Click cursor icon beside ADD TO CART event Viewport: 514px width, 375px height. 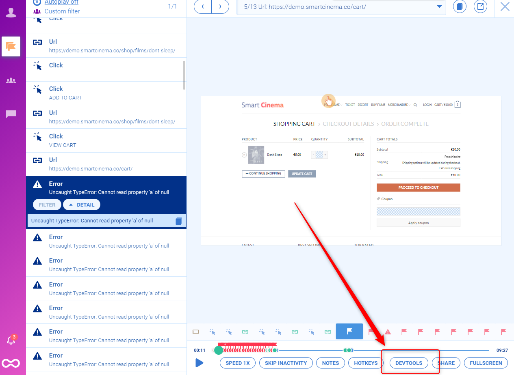pos(37,89)
